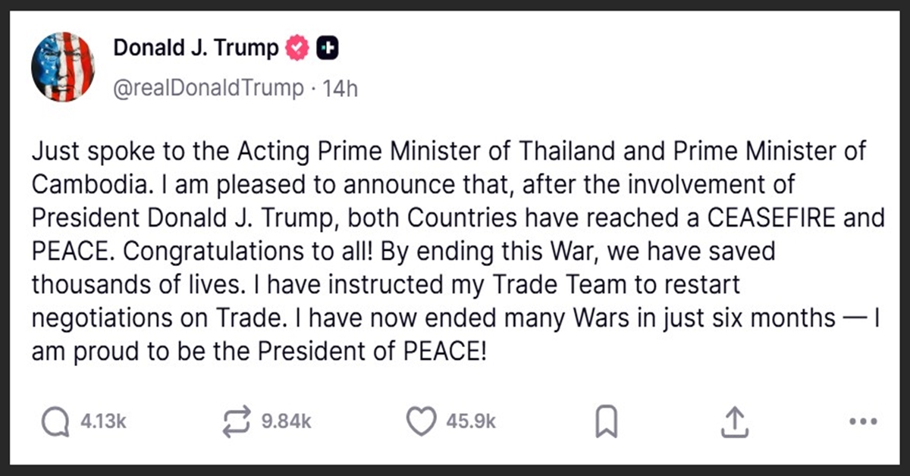This screenshot has width=910, height=476.
Task: Open the post via the 14h timestamp
Action: coord(340,89)
